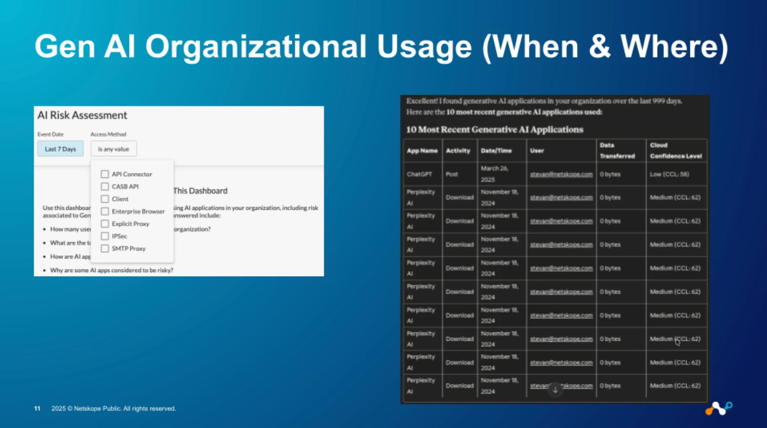This screenshot has height=428, width=767.
Task: Click the slide title 'Gen AI Organizational Usage'
Action: [x=381, y=46]
